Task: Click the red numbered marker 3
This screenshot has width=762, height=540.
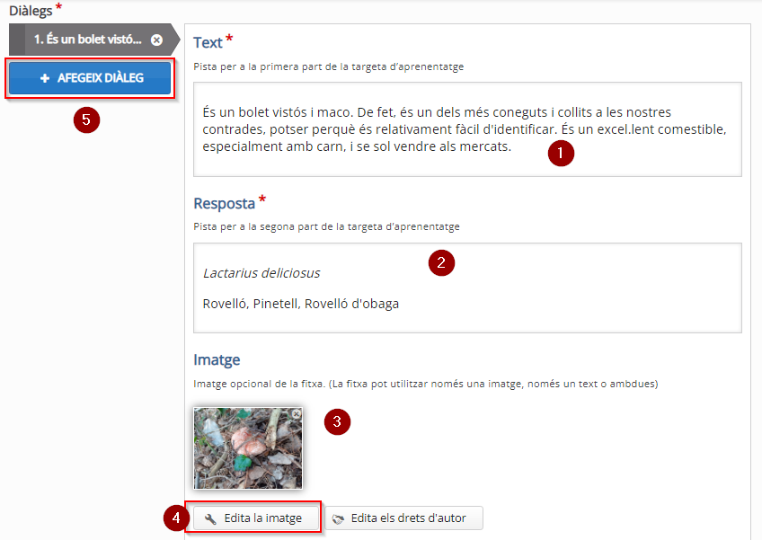Action: point(337,421)
